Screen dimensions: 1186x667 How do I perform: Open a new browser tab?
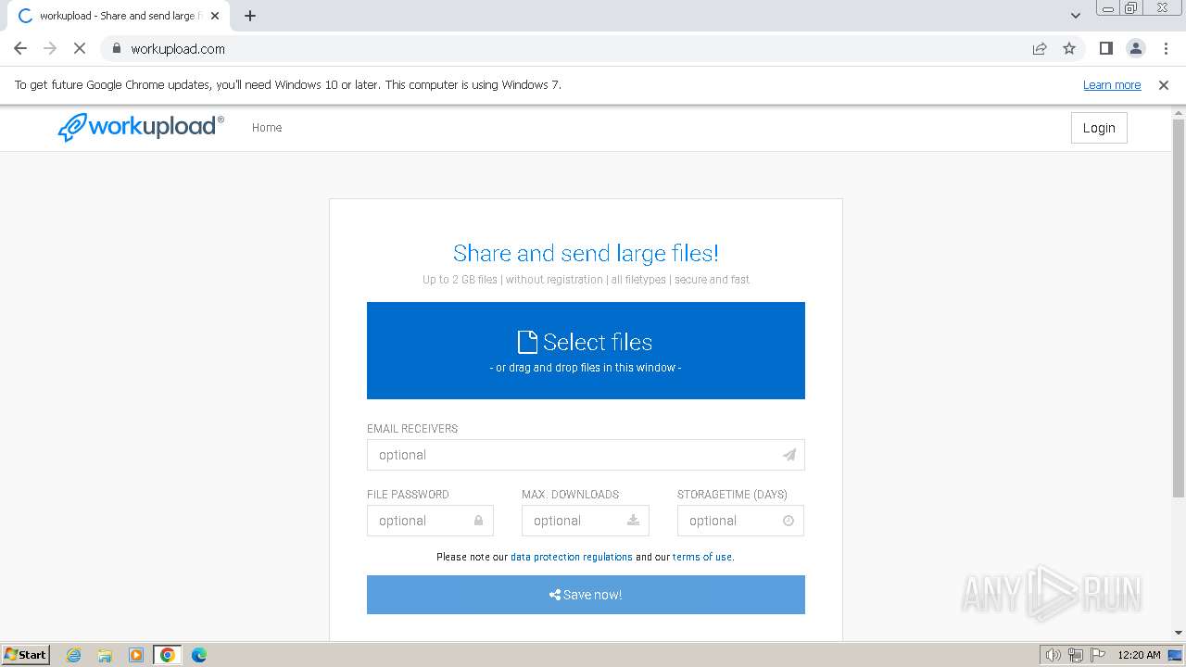pos(250,16)
